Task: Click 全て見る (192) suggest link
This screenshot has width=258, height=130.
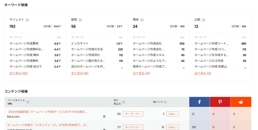Action: [18, 73]
